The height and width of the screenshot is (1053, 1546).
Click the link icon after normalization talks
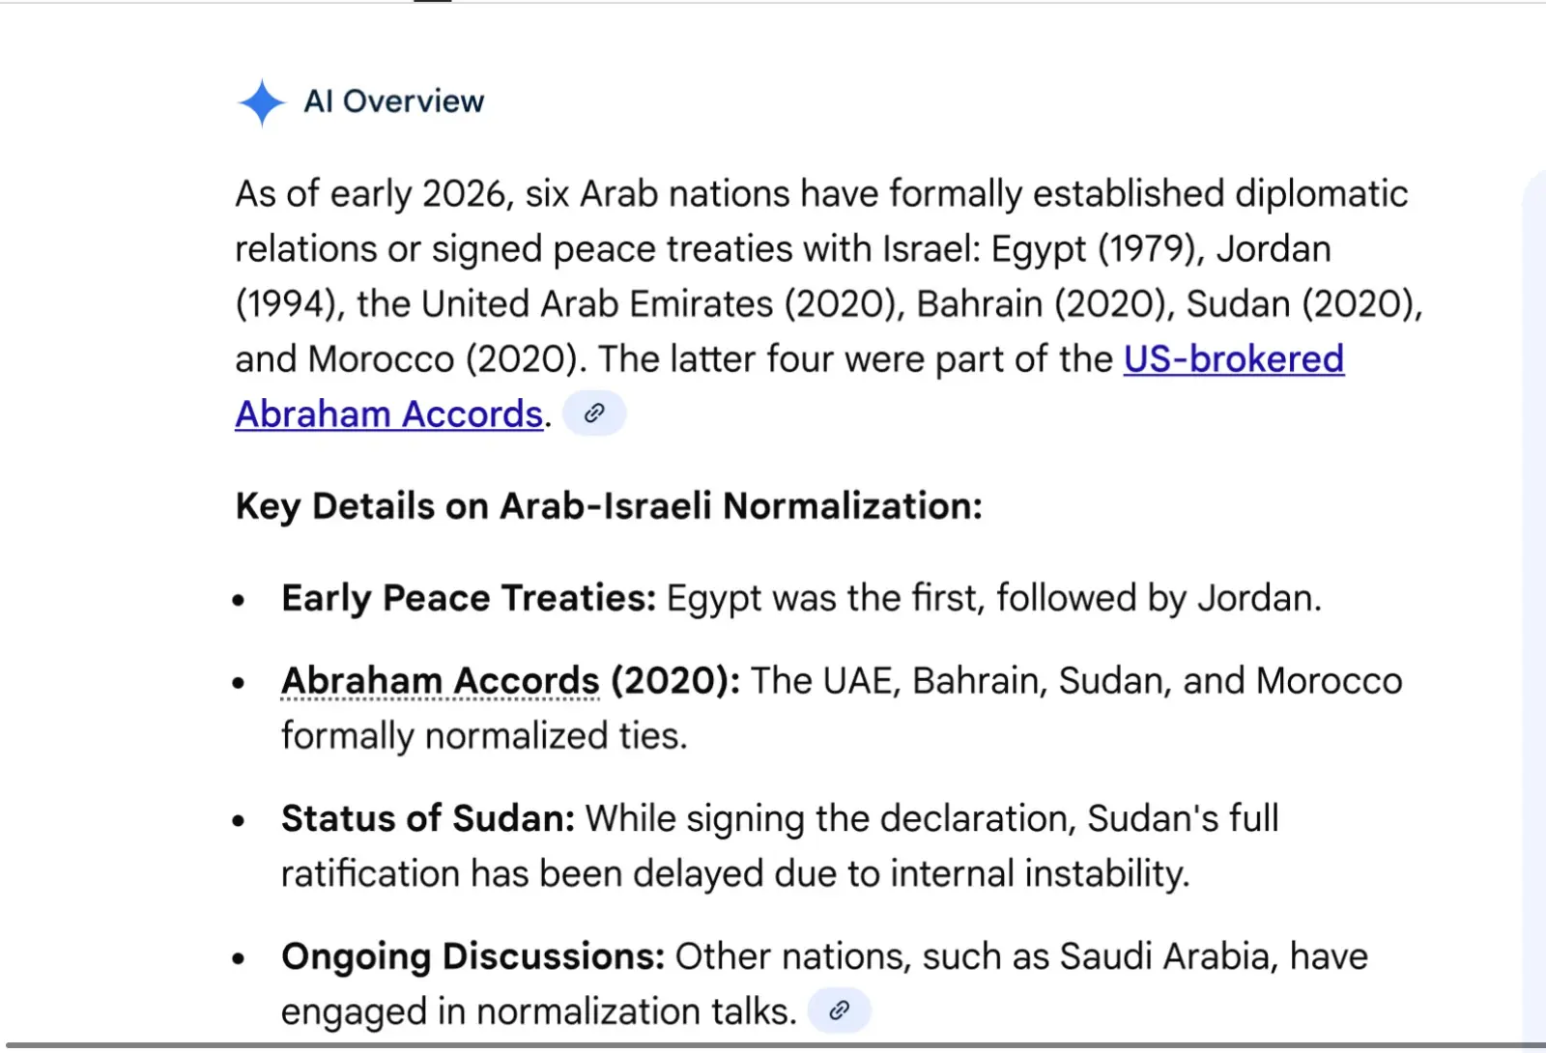tap(839, 1010)
